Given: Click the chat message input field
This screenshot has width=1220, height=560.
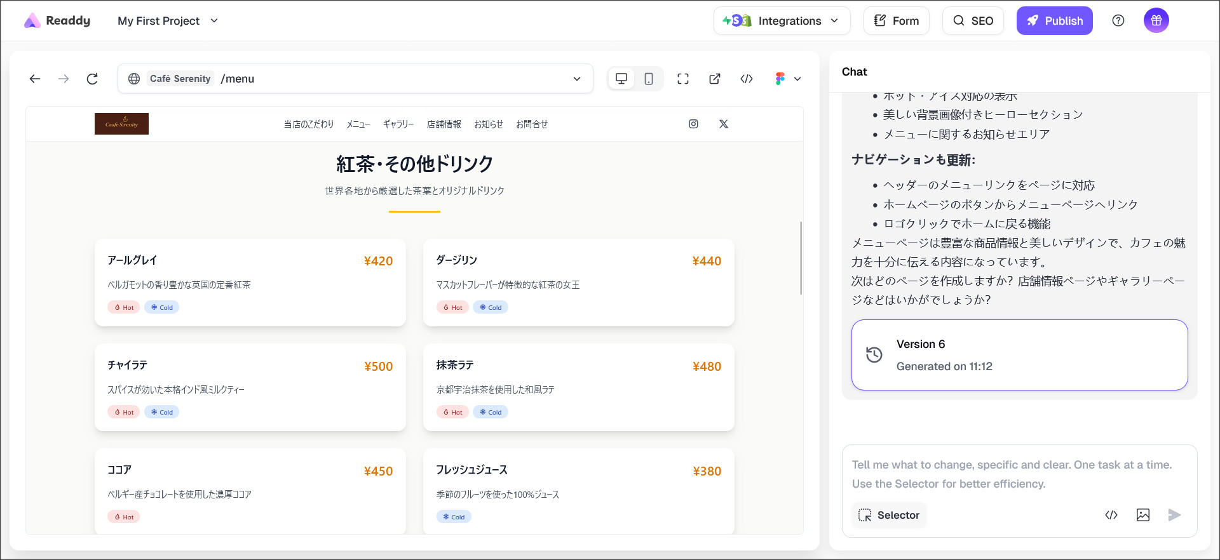Looking at the screenshot, I should click(x=1019, y=474).
